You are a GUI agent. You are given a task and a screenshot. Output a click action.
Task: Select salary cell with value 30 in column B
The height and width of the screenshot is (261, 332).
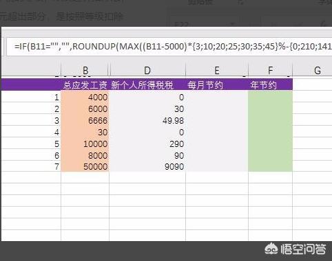pos(85,132)
